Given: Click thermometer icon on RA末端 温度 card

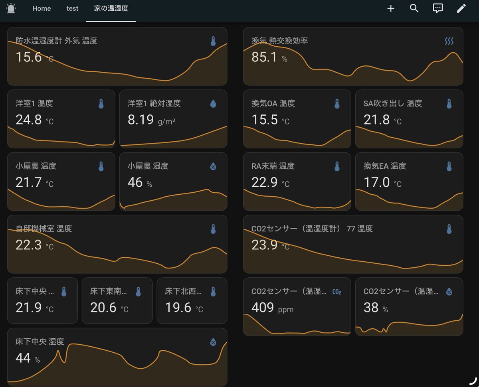Looking at the screenshot, I should click(x=337, y=166).
